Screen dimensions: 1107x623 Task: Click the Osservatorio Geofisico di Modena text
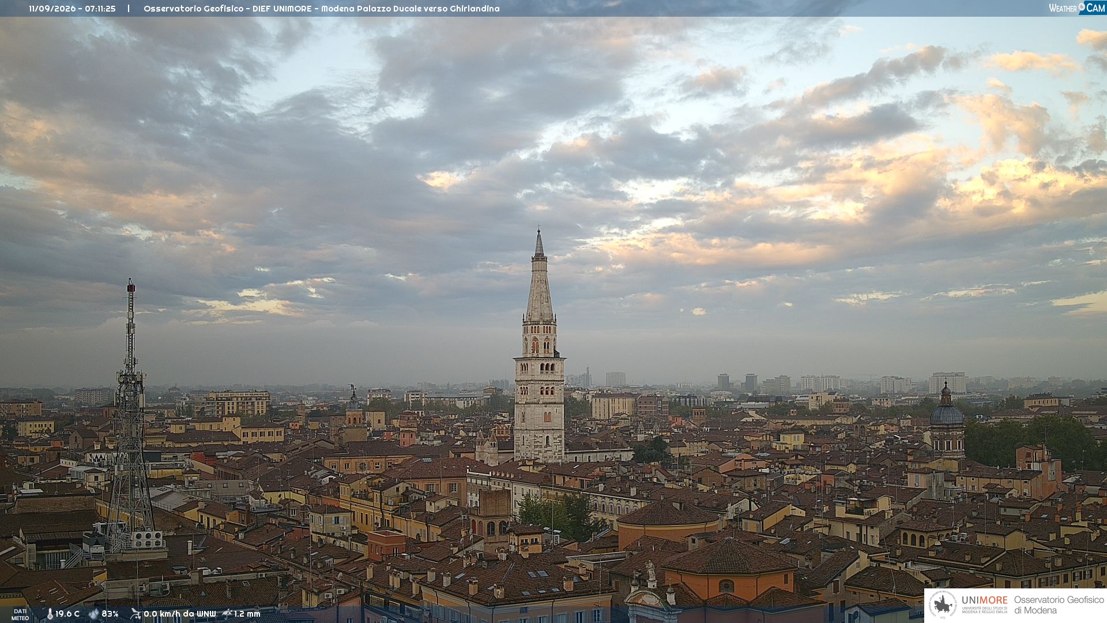coord(1059,605)
